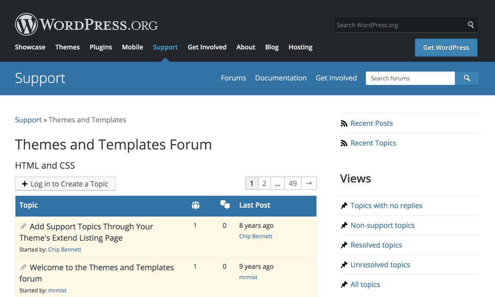
Task: Click the Support title in the blue bar
Action: [x=40, y=78]
